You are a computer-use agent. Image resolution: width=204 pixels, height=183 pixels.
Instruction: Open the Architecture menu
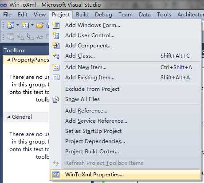point(191,15)
